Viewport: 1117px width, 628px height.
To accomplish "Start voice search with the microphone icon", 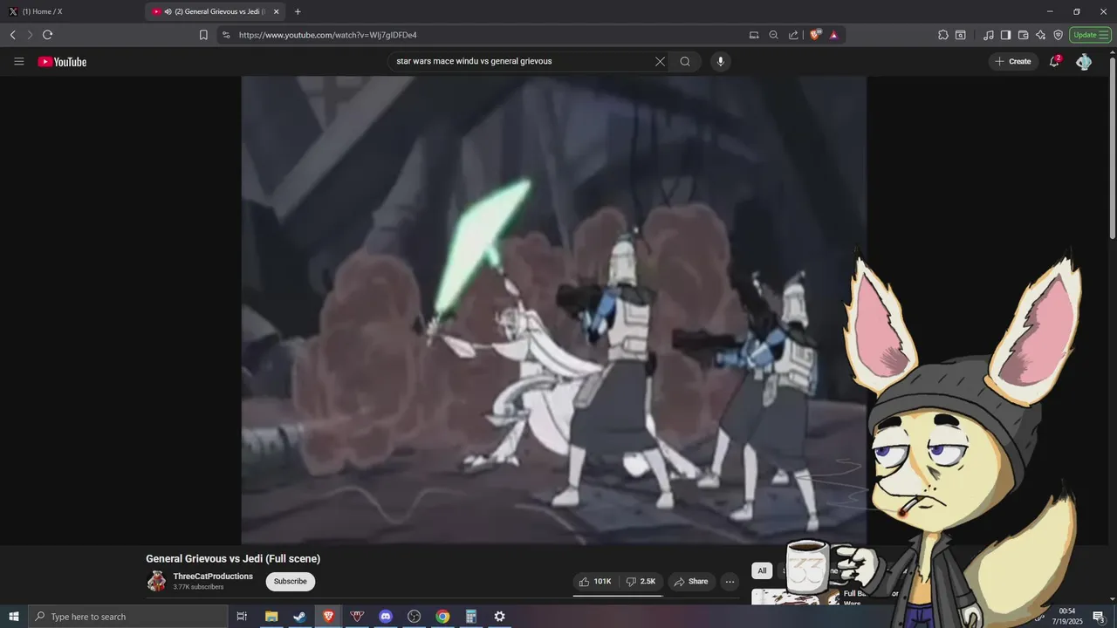I will (720, 61).
